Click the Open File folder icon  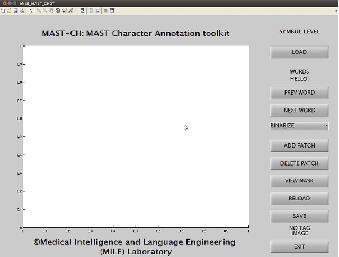point(9,11)
